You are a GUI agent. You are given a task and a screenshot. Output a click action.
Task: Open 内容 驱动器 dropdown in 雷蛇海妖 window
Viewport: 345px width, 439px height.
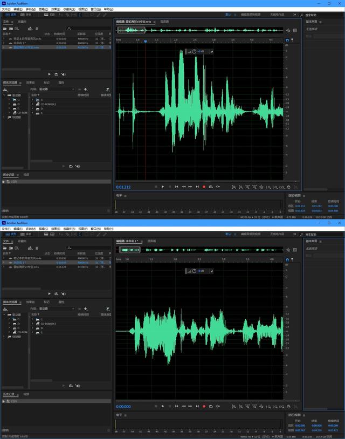point(57,89)
